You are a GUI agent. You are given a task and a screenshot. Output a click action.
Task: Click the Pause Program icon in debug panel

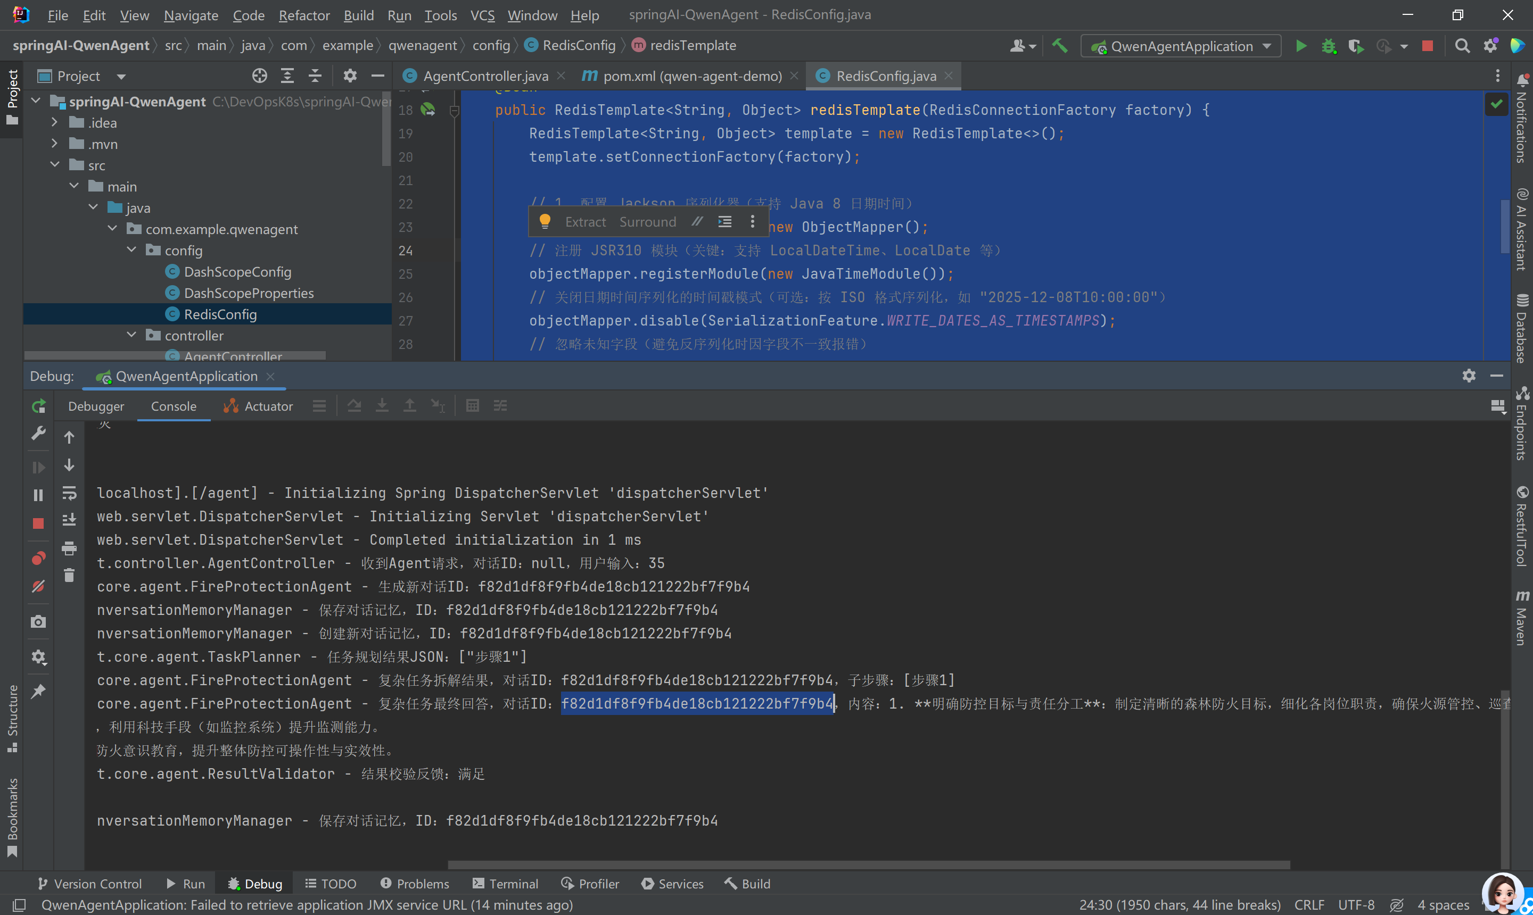click(x=38, y=495)
